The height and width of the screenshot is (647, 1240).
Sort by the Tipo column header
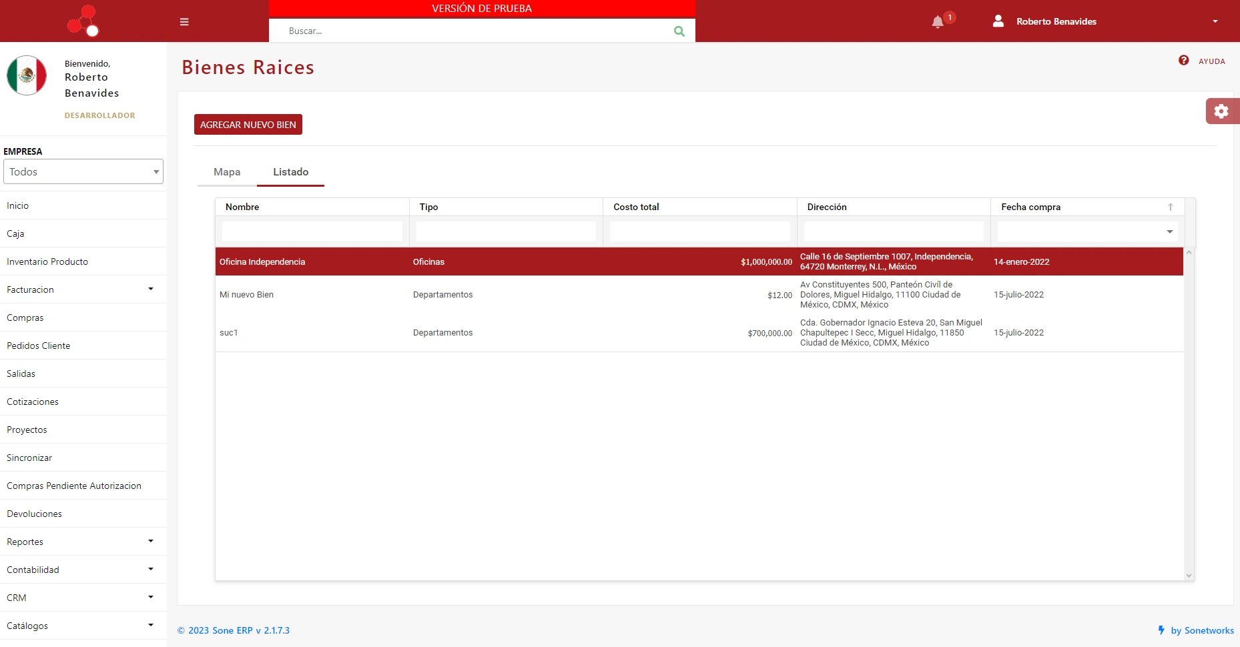506,207
